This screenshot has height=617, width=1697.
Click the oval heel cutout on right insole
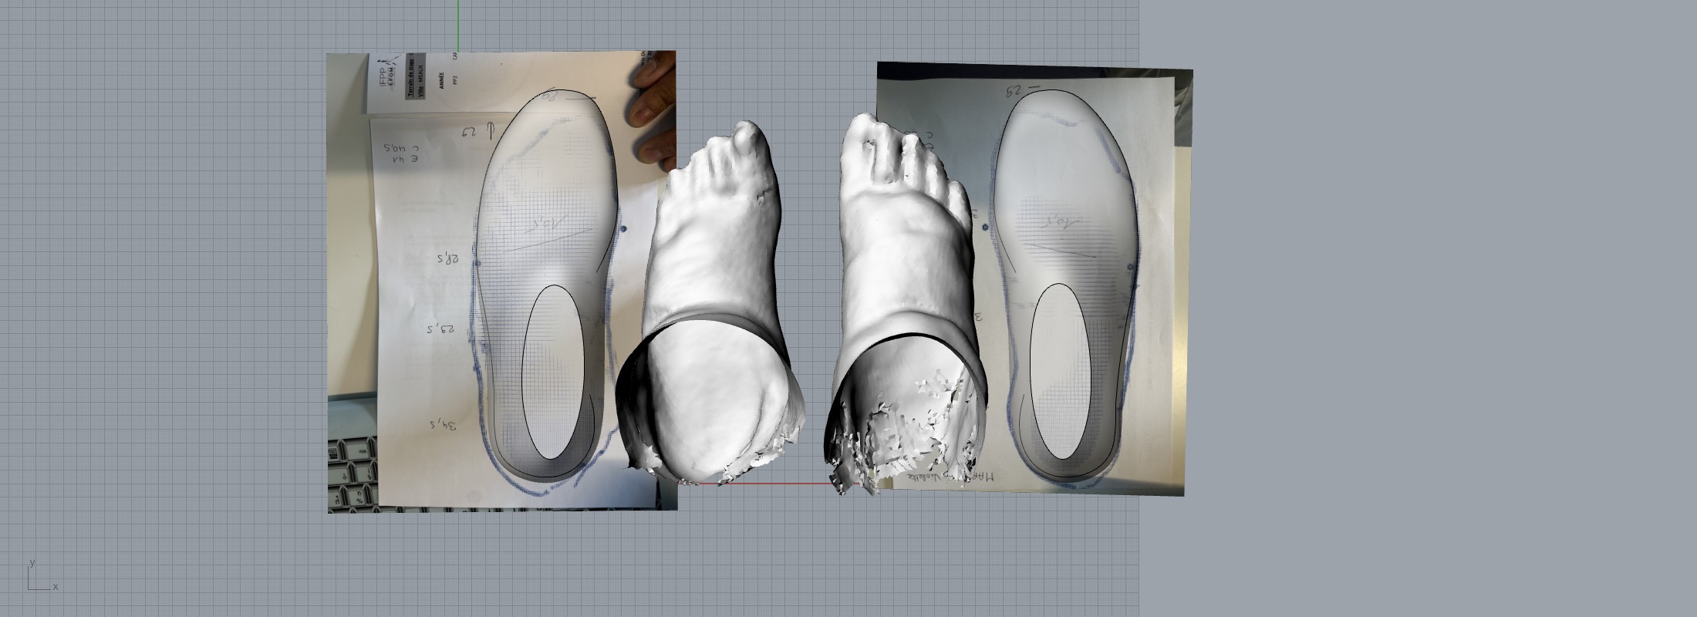[x=1061, y=372]
